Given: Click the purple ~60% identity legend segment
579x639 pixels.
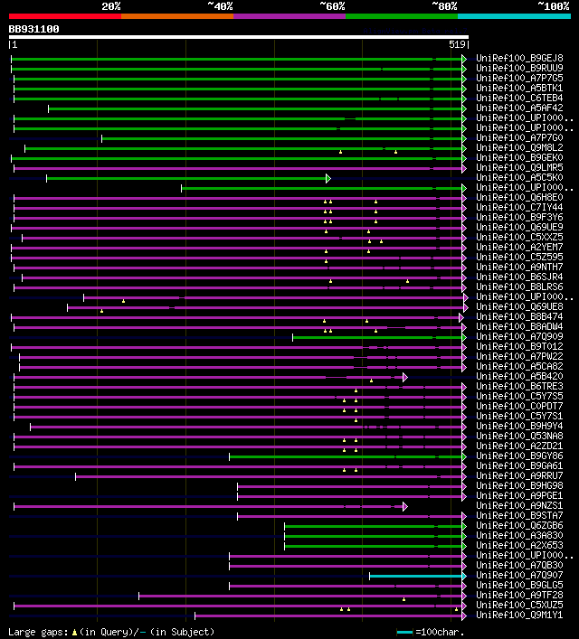Looking at the screenshot, I should click(289, 16).
